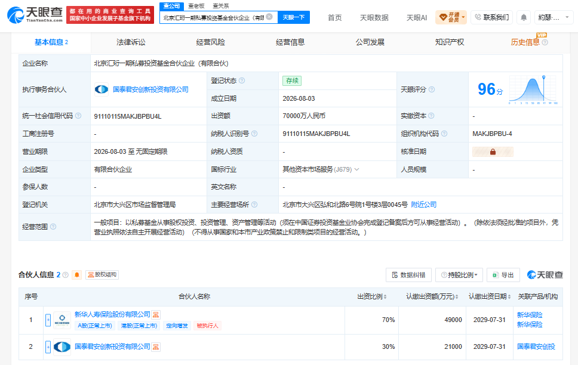Screen dimensions: 578x365
Task: Select the 法律诉讼 tab
Action: coord(131,42)
